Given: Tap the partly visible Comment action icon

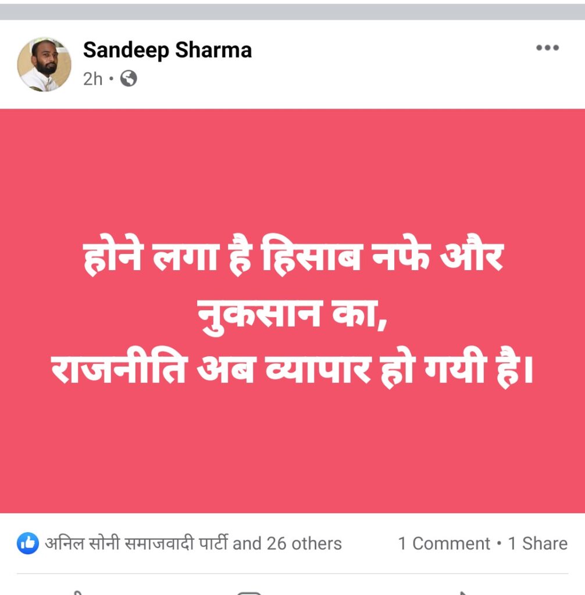Looking at the screenshot, I should (x=249, y=592).
